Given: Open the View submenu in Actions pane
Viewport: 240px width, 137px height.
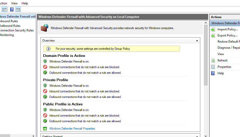Looking at the screenshot, I should point(221,54).
